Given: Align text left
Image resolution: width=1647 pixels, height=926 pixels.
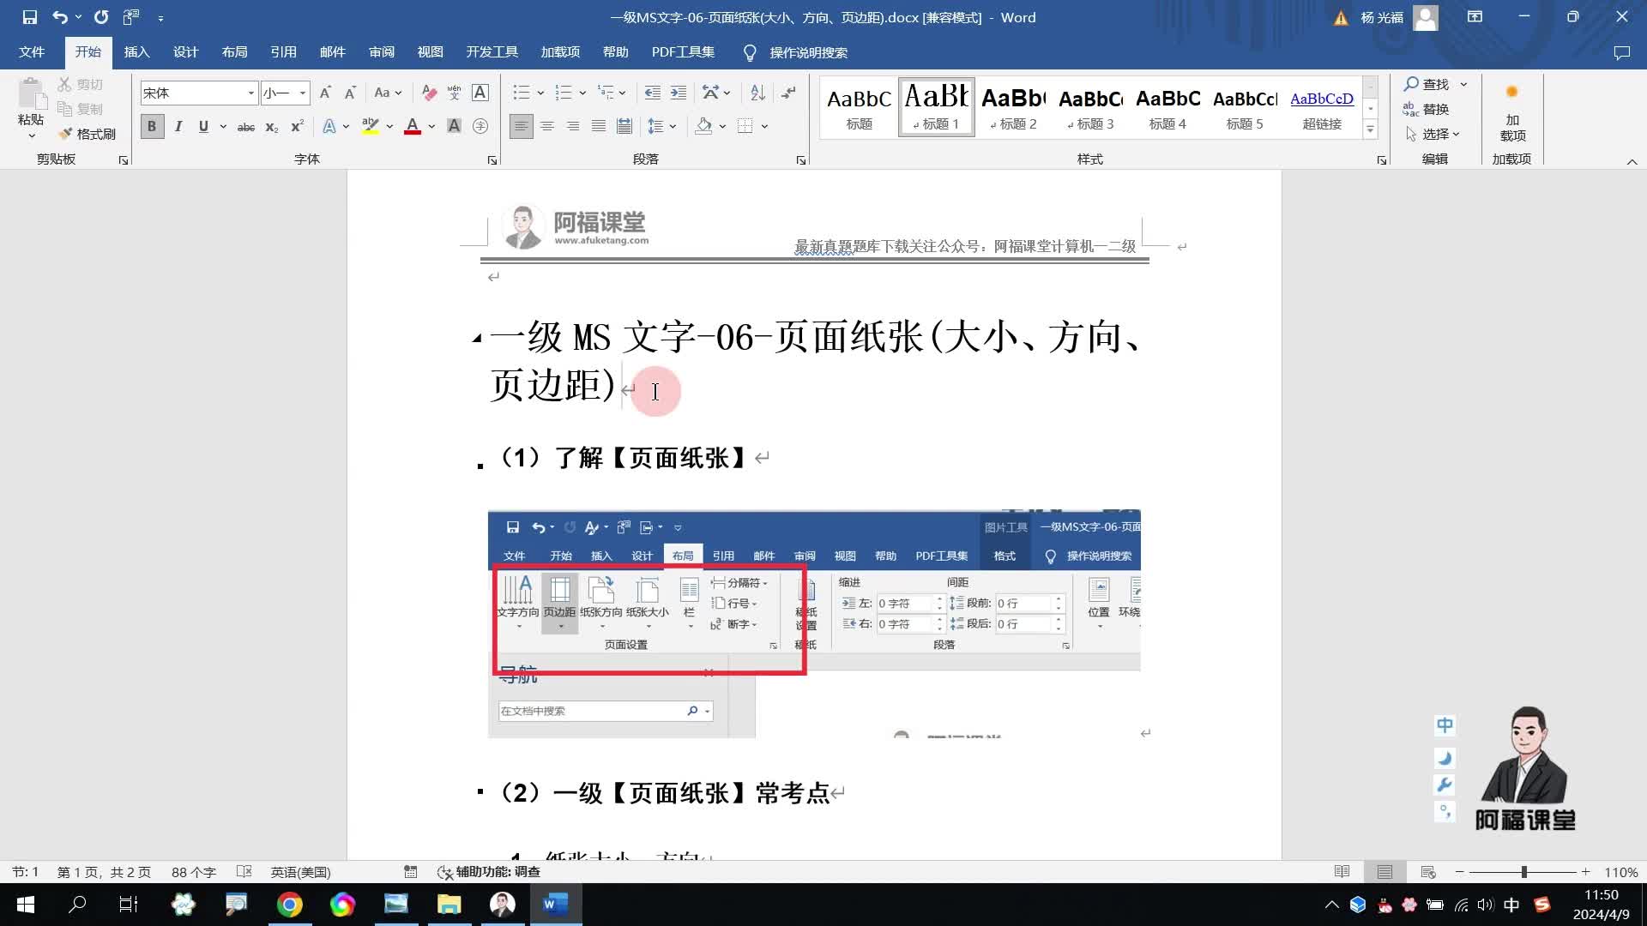Looking at the screenshot, I should point(521,126).
